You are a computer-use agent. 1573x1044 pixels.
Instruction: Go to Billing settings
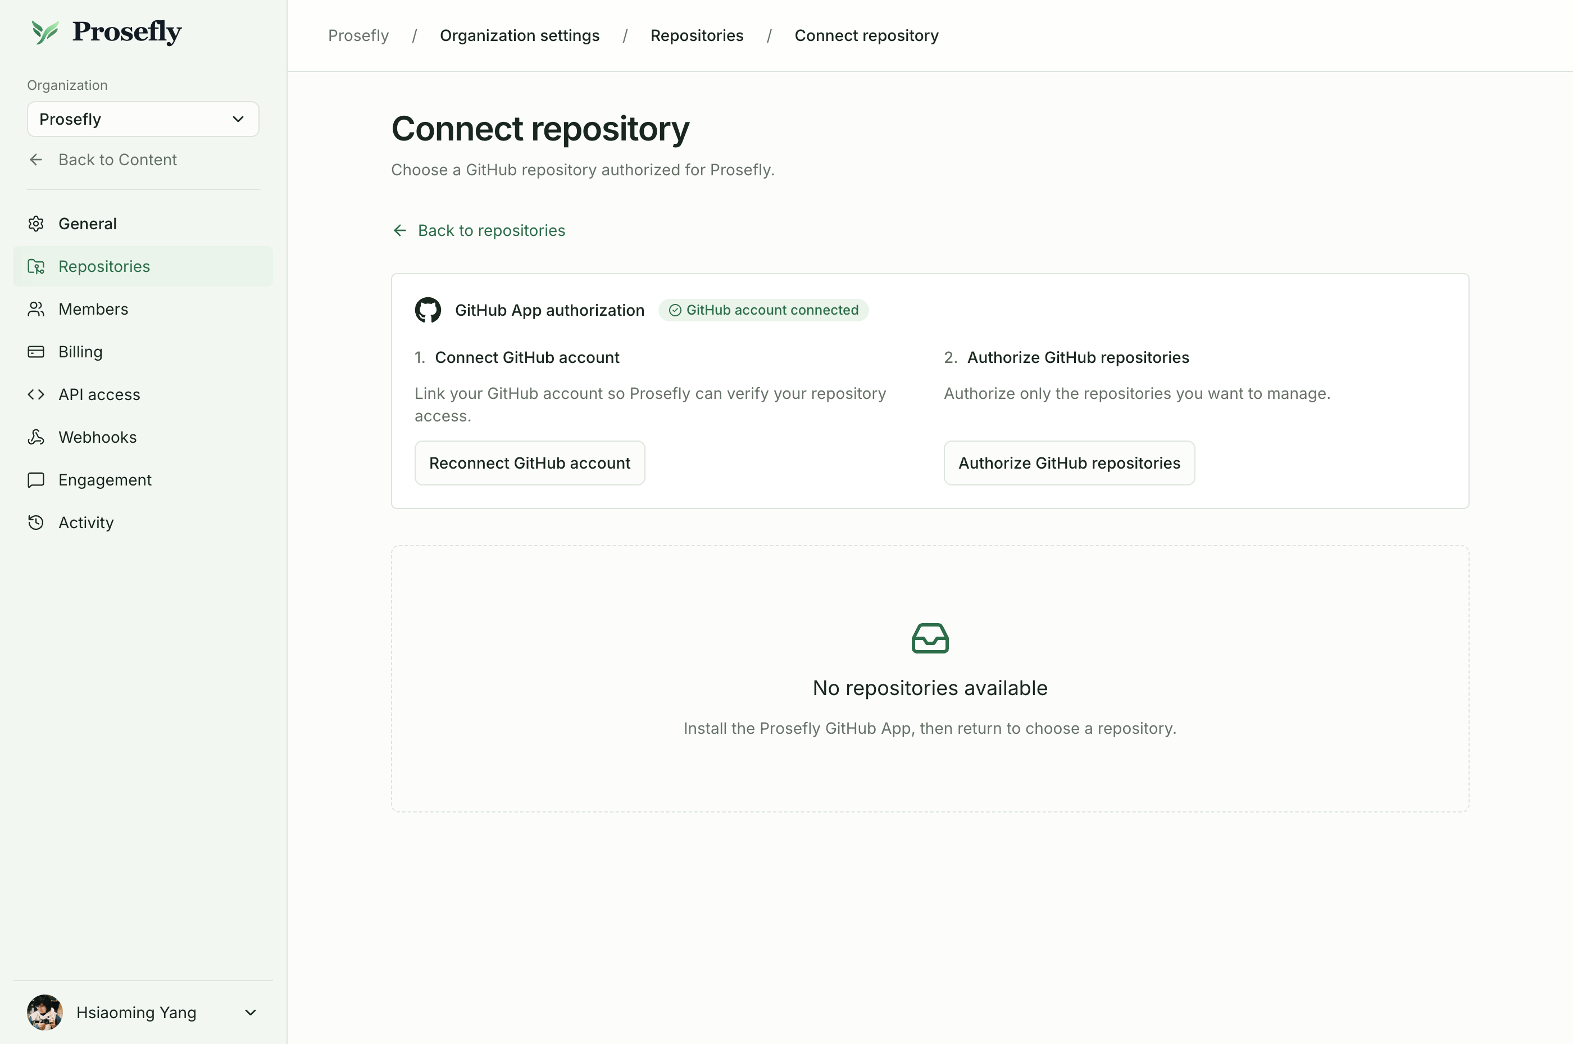[143, 352]
